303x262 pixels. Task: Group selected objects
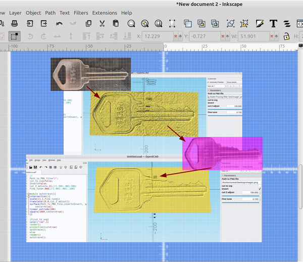(231, 24)
